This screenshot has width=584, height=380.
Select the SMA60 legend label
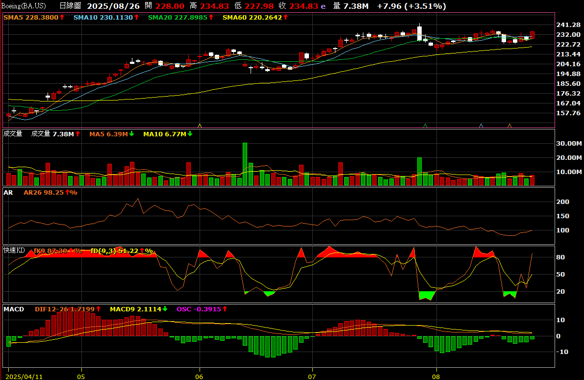point(252,17)
